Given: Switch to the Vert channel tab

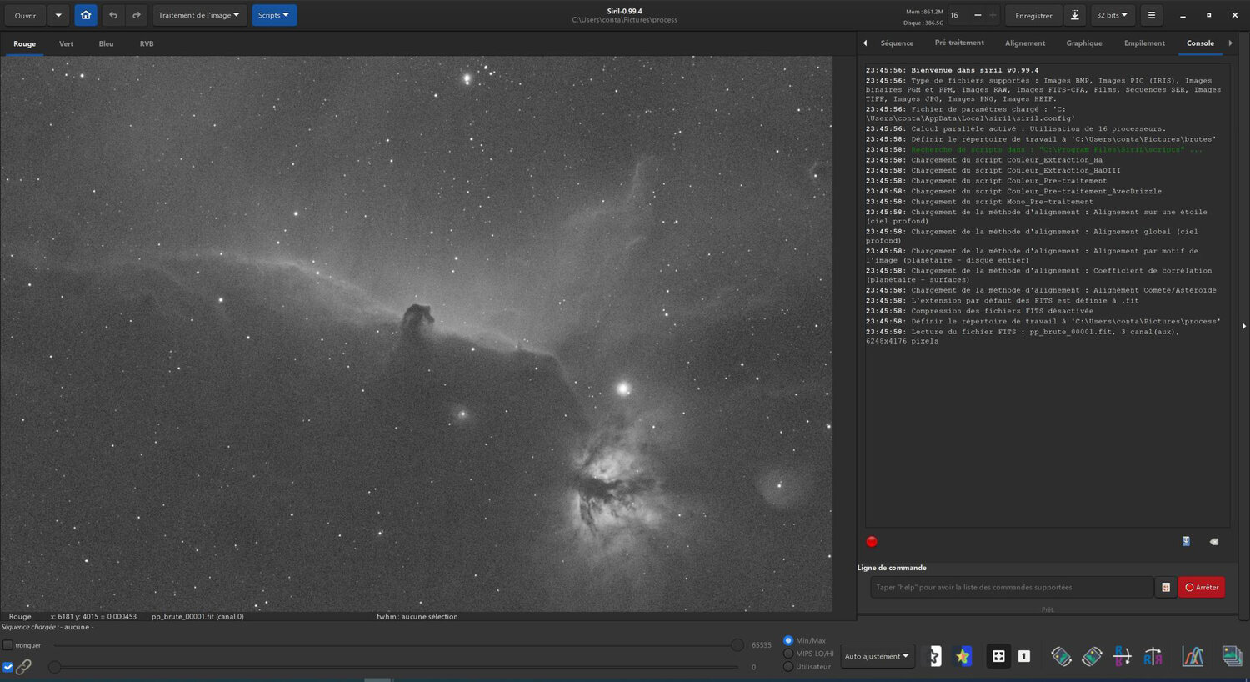Looking at the screenshot, I should pos(66,43).
